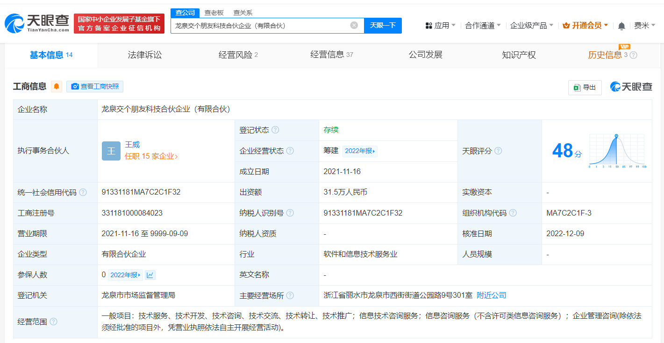
Task: Click the 天眼一下 search button
Action: [383, 26]
